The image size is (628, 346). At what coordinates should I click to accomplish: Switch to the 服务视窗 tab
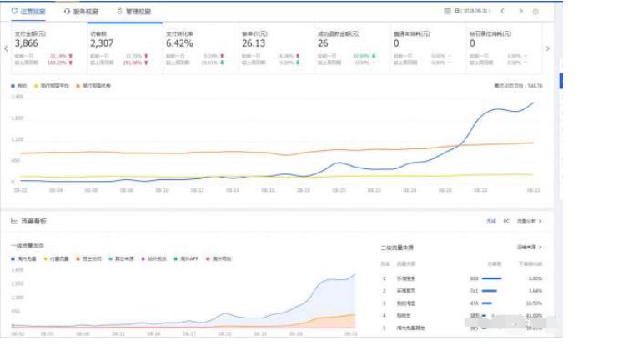[x=81, y=12]
